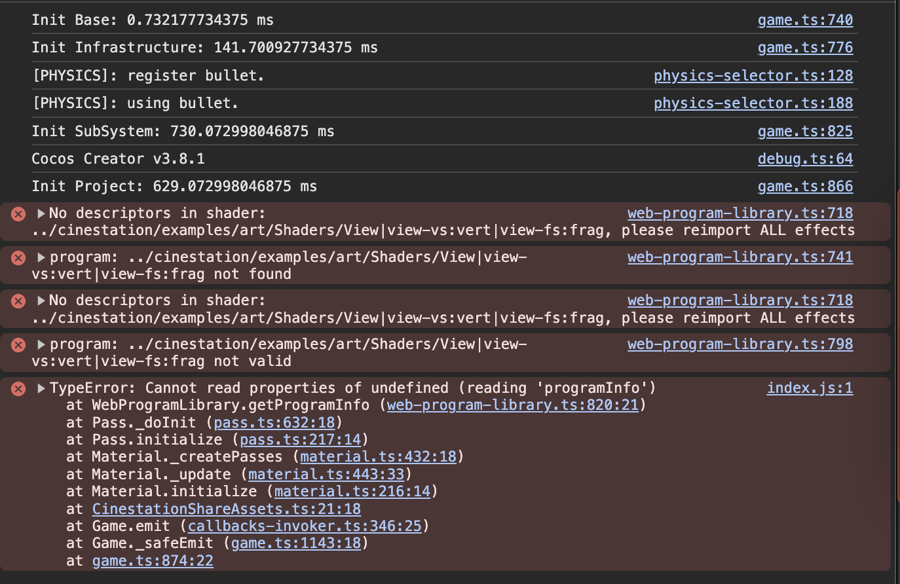Expand the 'program not found' error message
The height and width of the screenshot is (584, 900).
[41, 257]
